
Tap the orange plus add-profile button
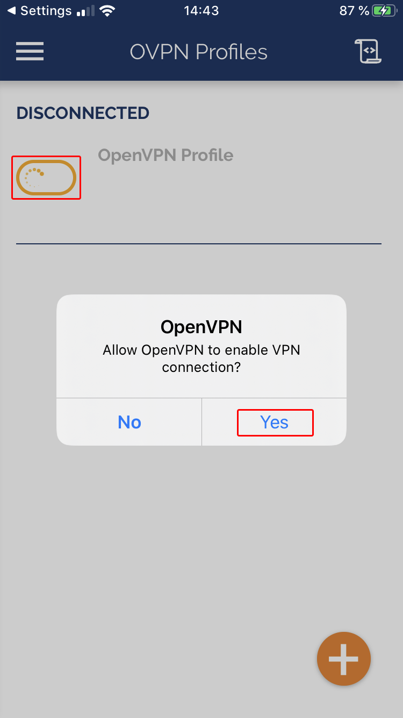[x=344, y=659]
